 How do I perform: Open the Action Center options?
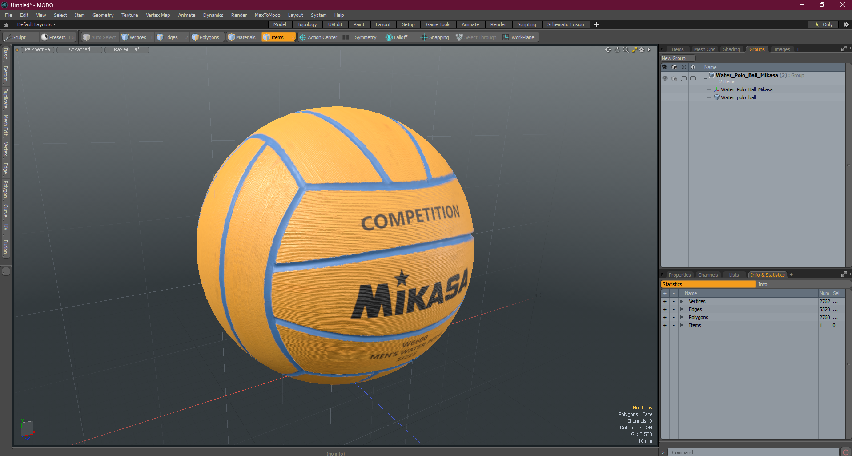tap(318, 37)
